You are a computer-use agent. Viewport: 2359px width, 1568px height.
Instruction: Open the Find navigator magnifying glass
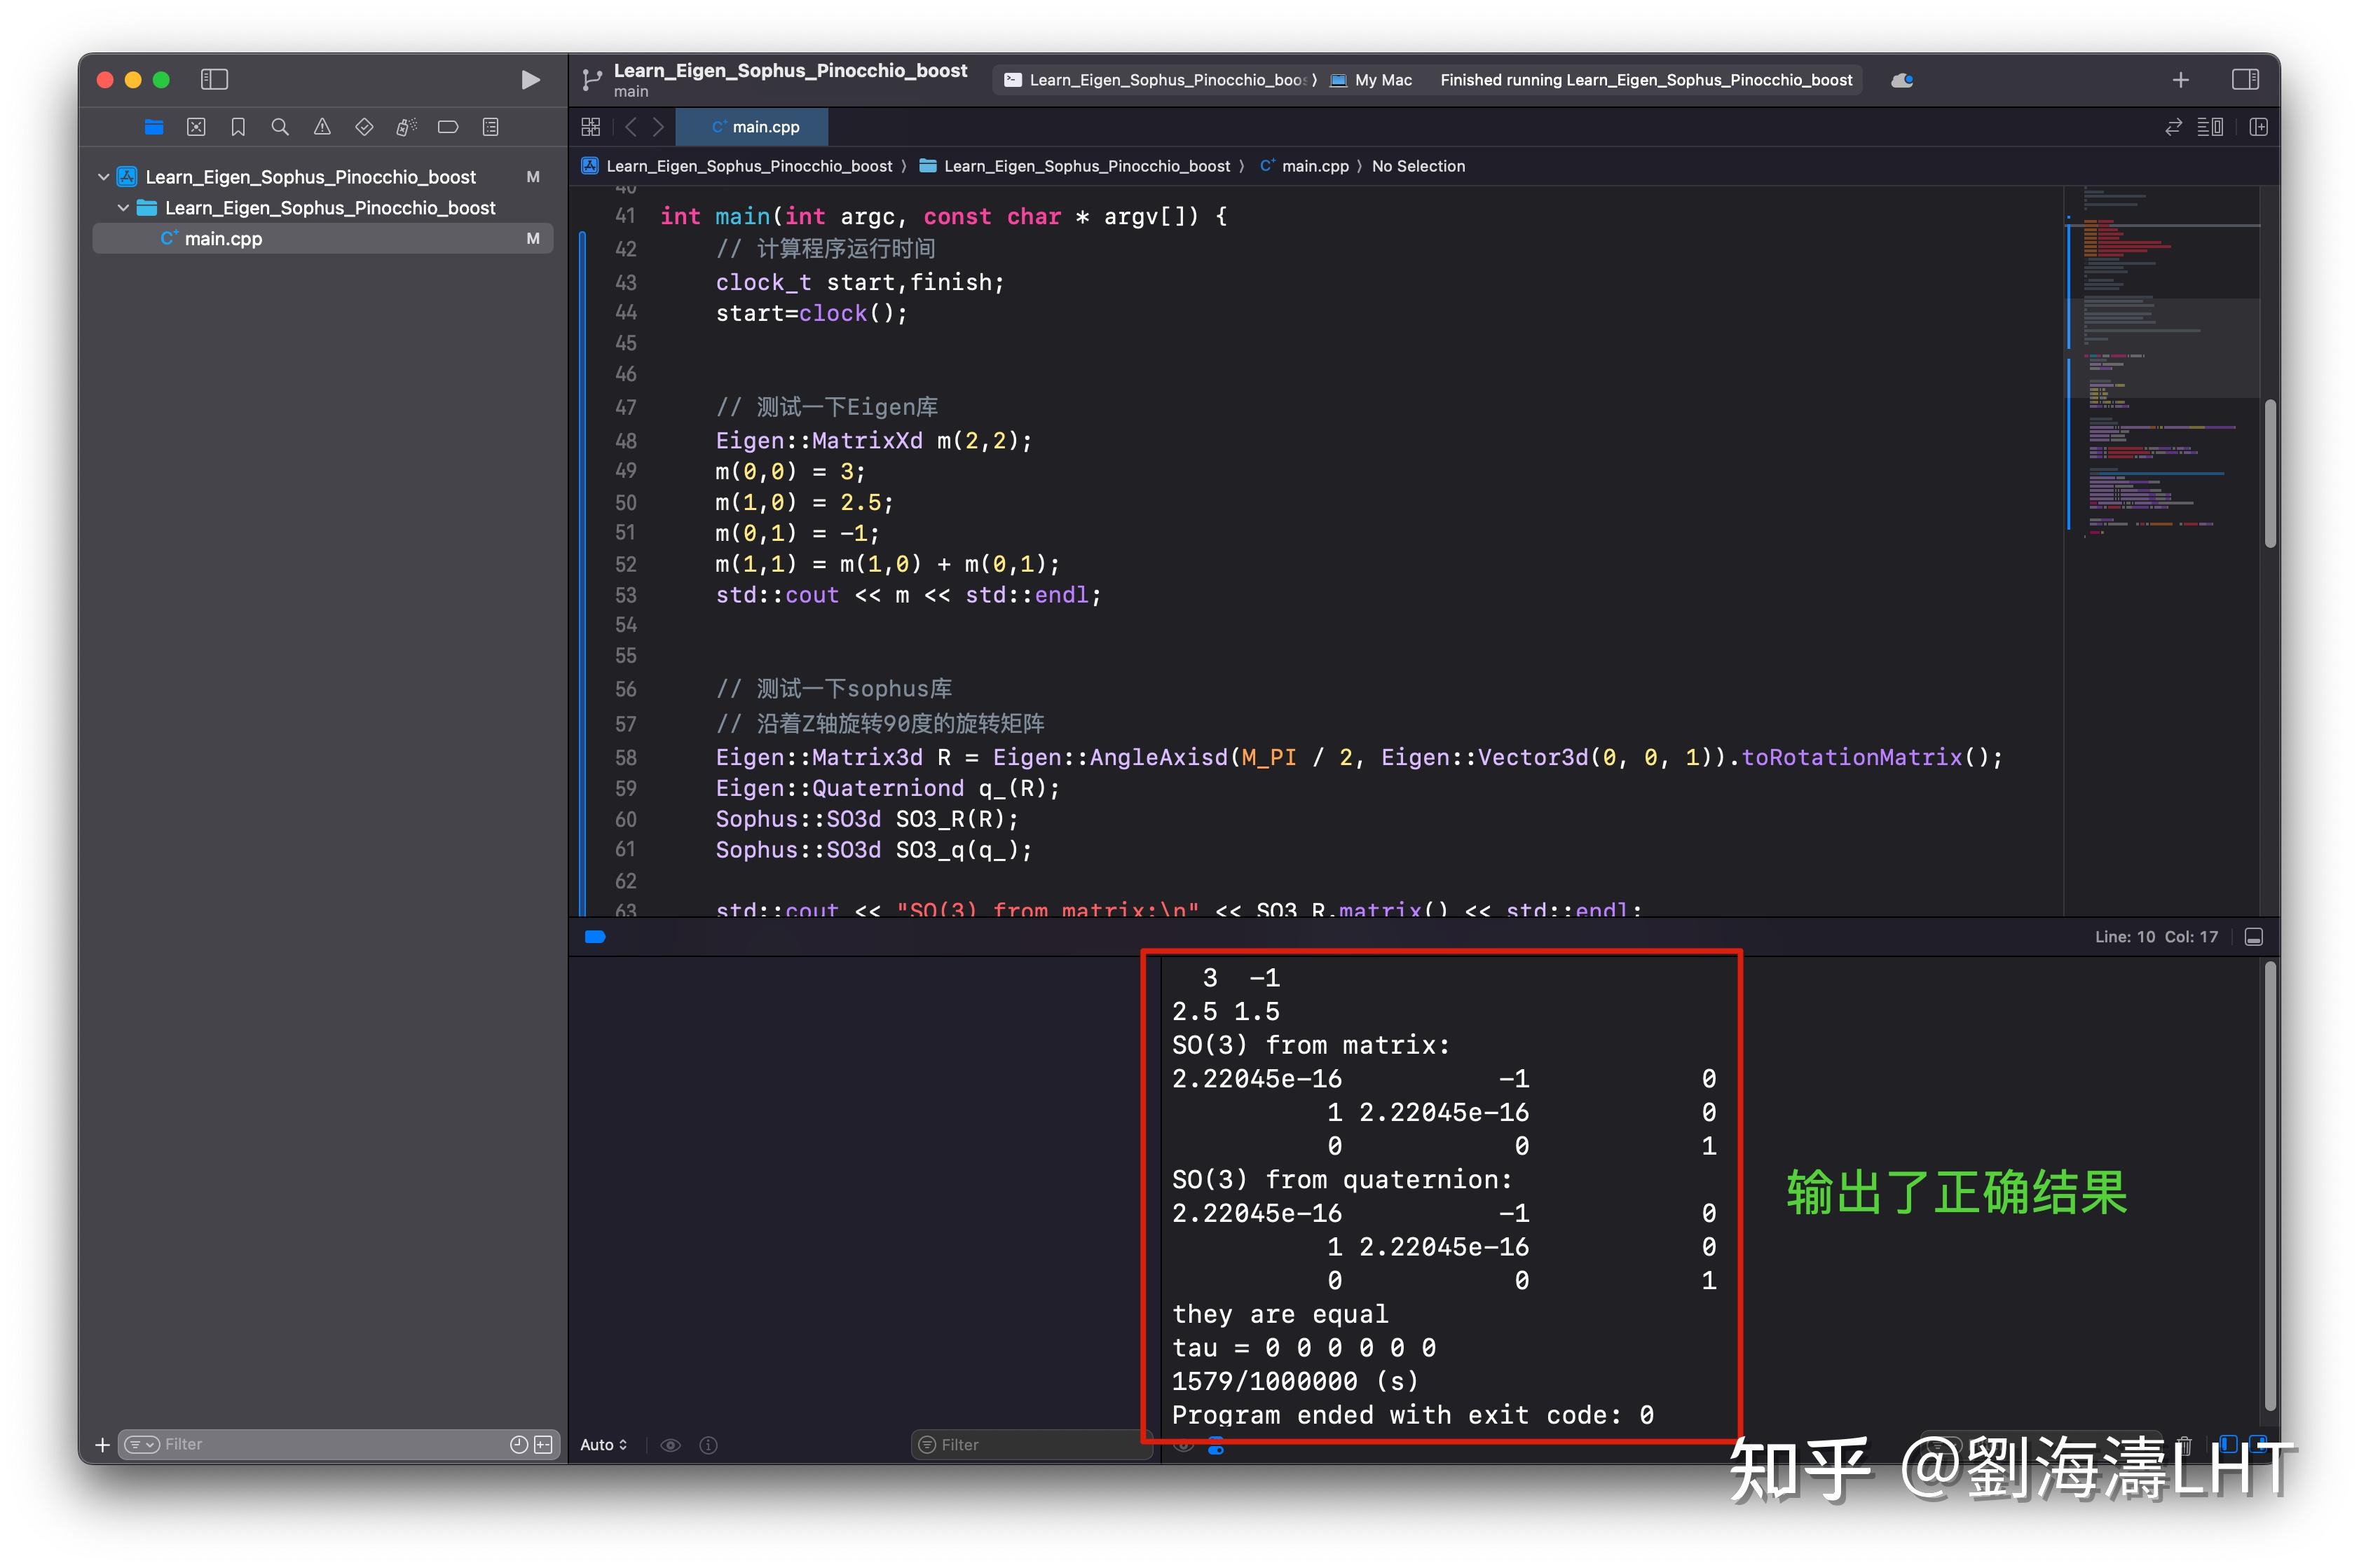click(280, 127)
